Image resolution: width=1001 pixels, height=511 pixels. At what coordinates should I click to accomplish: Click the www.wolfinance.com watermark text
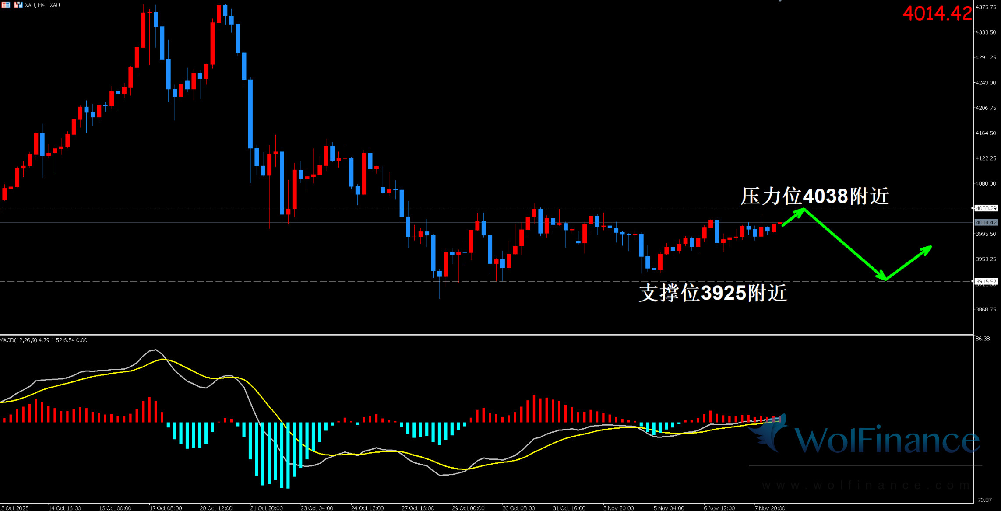click(865, 485)
